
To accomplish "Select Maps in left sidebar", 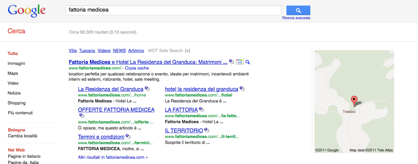I will click(x=13, y=73).
